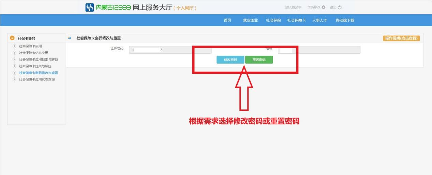Click the grid icon before 社会保障卡密码修改与重置 title
This screenshot has width=432, height=175.
(70, 38)
